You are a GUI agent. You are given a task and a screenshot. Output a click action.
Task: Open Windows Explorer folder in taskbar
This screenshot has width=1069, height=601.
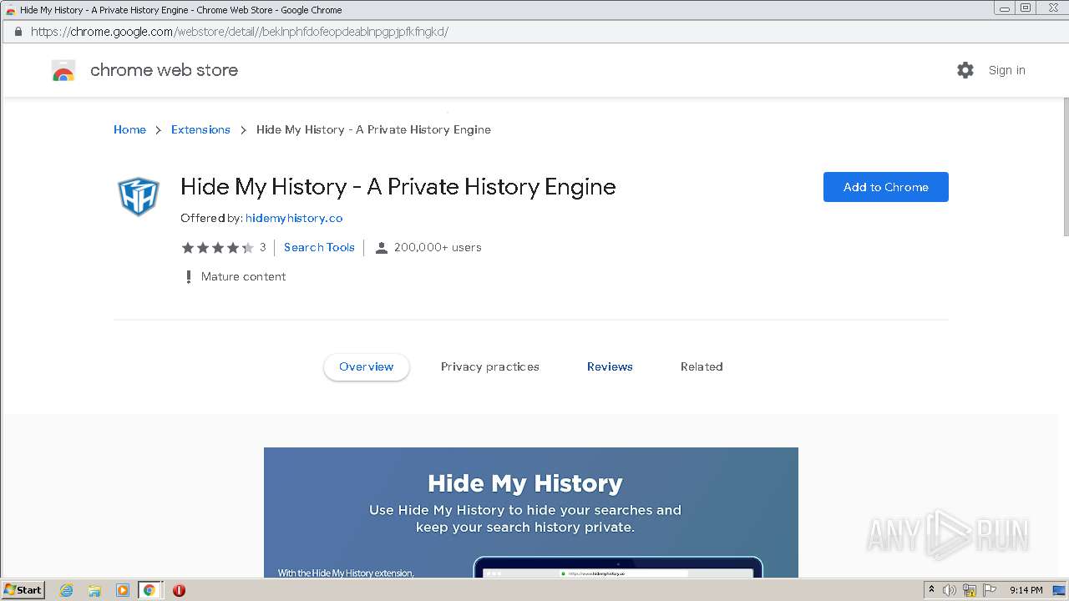click(94, 590)
